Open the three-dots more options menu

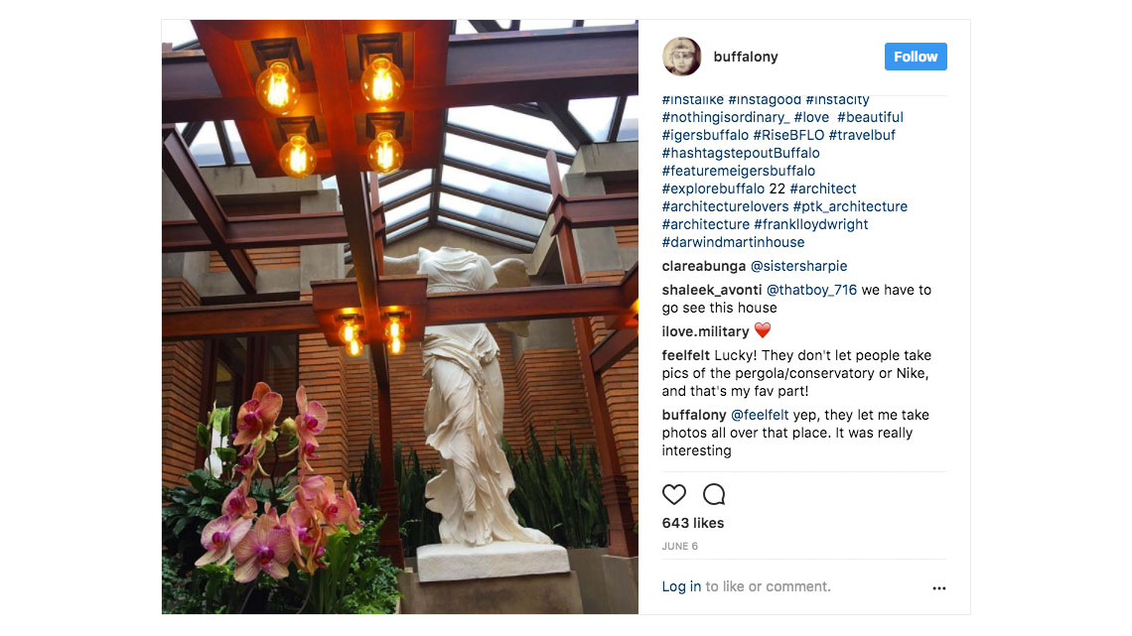point(938,588)
